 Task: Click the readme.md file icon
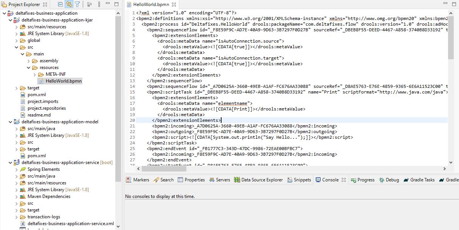pos(23,115)
